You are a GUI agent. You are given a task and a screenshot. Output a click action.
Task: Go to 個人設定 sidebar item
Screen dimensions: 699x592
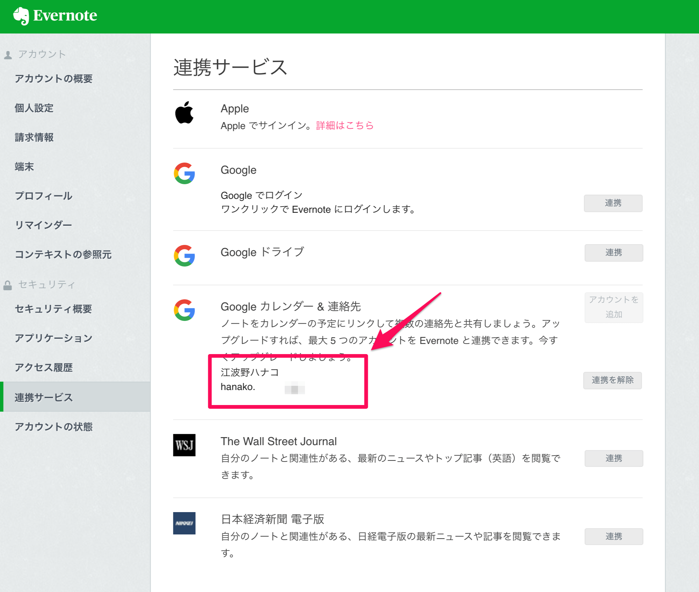(34, 108)
